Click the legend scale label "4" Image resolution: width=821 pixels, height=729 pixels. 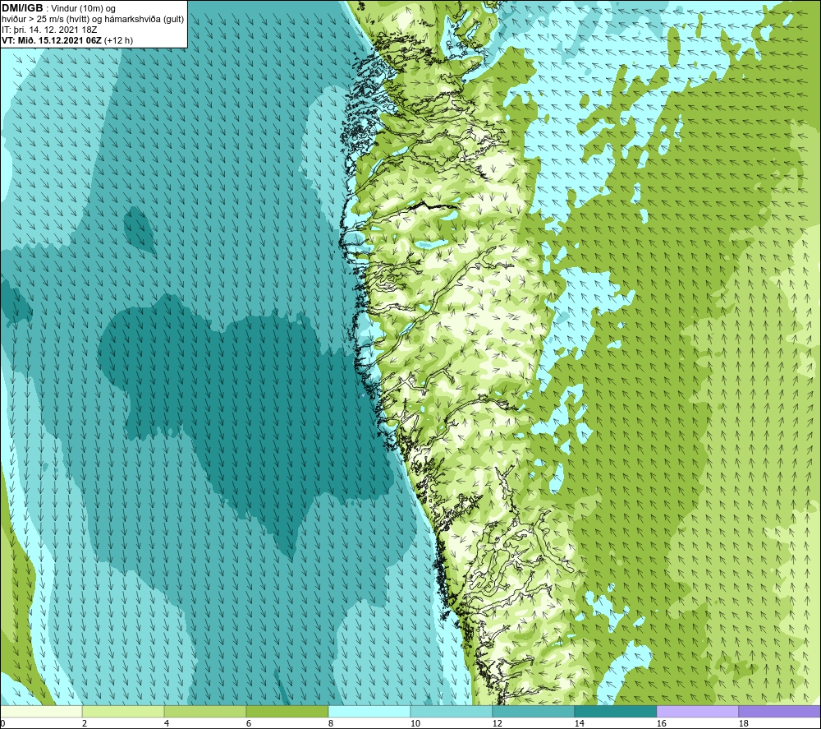pos(167,723)
